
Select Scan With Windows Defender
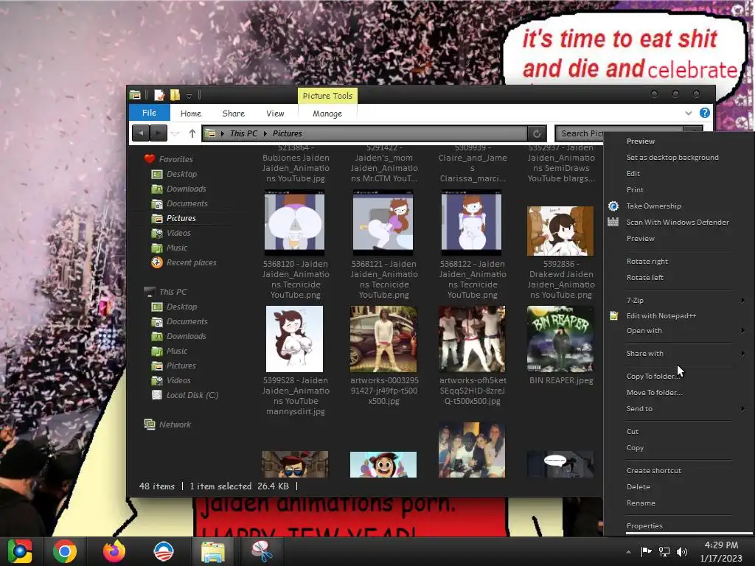(678, 222)
